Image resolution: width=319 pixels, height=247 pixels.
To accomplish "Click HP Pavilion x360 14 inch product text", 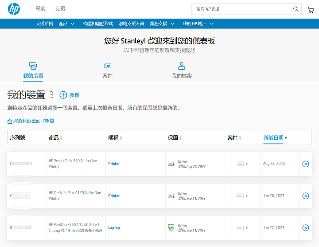I will [75, 227].
